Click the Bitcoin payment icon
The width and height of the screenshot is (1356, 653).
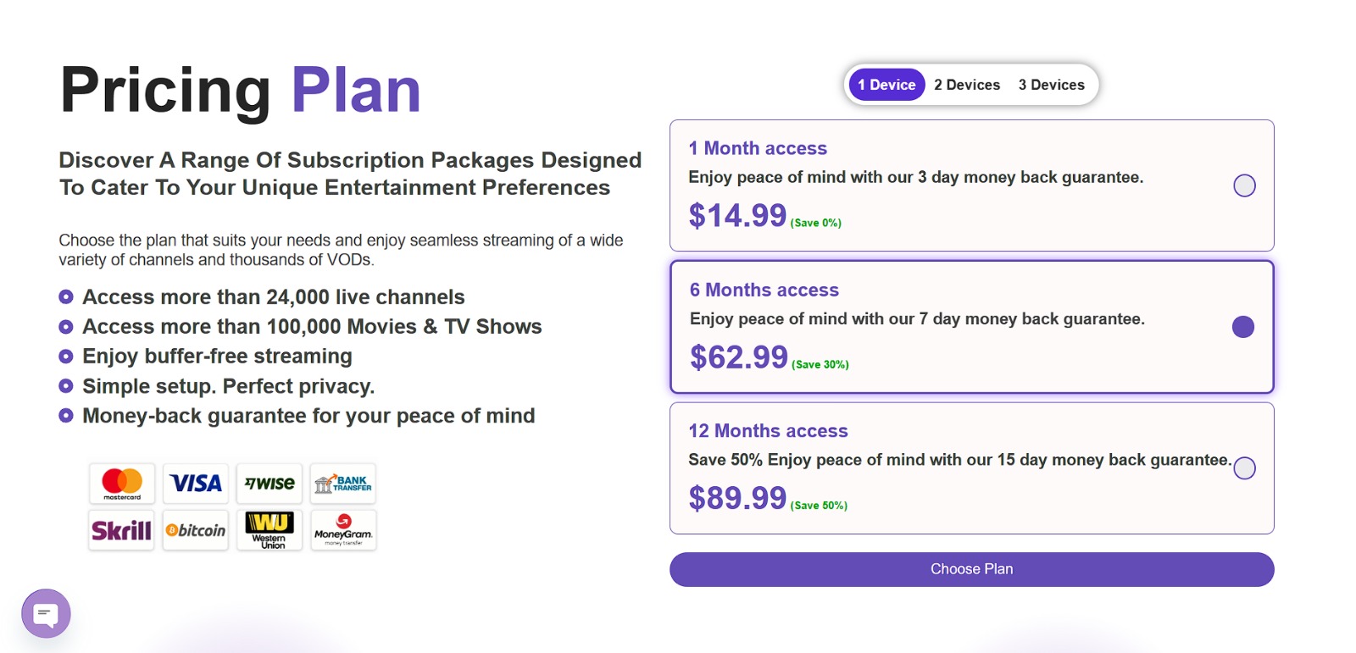point(196,530)
